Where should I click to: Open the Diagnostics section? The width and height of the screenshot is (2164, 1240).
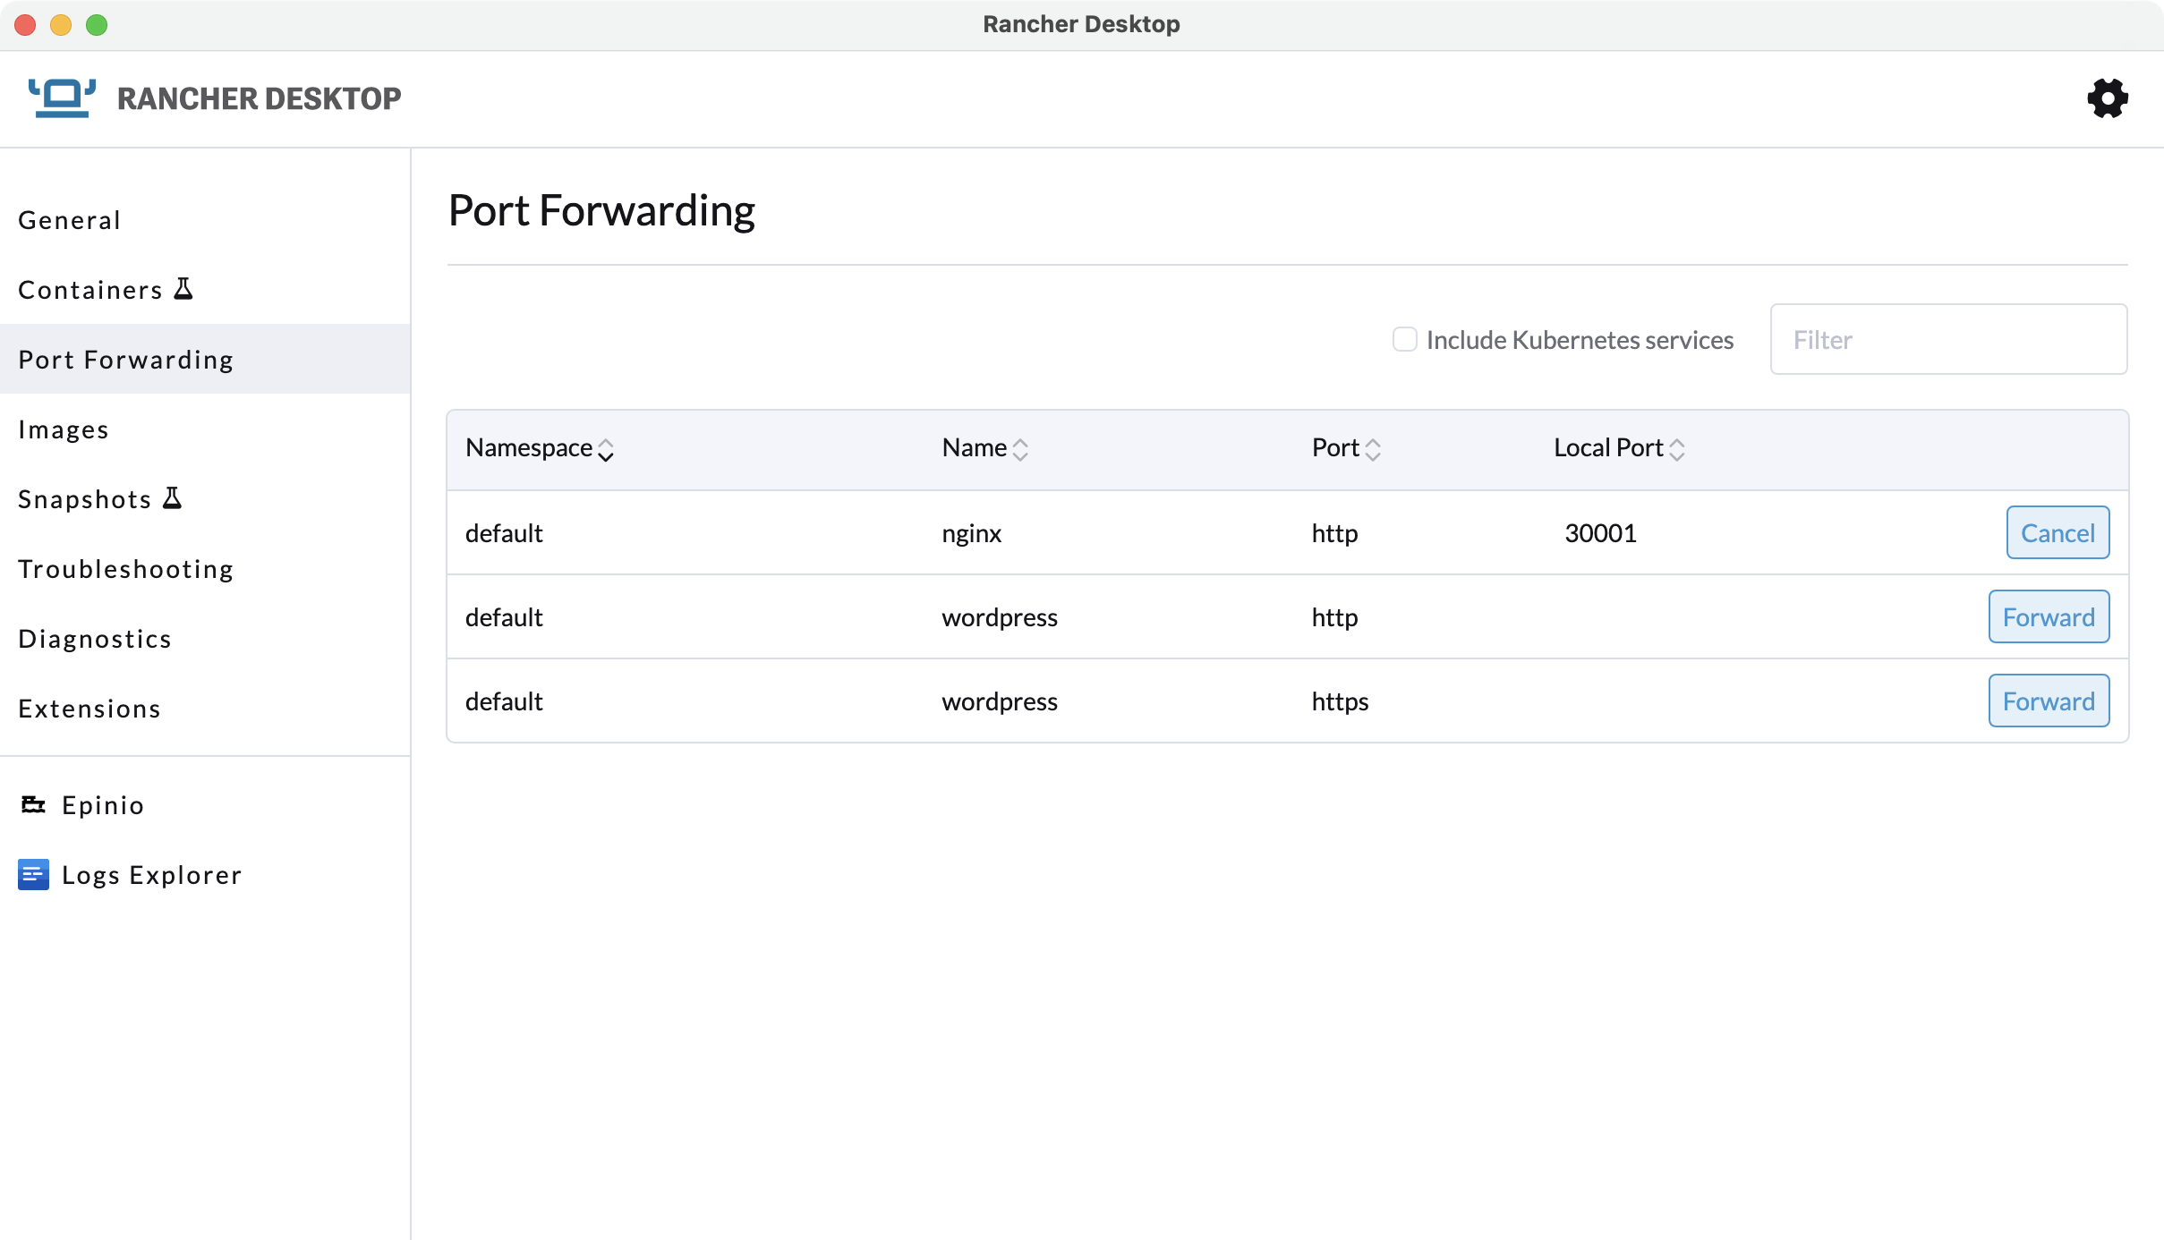pyautogui.click(x=95, y=639)
